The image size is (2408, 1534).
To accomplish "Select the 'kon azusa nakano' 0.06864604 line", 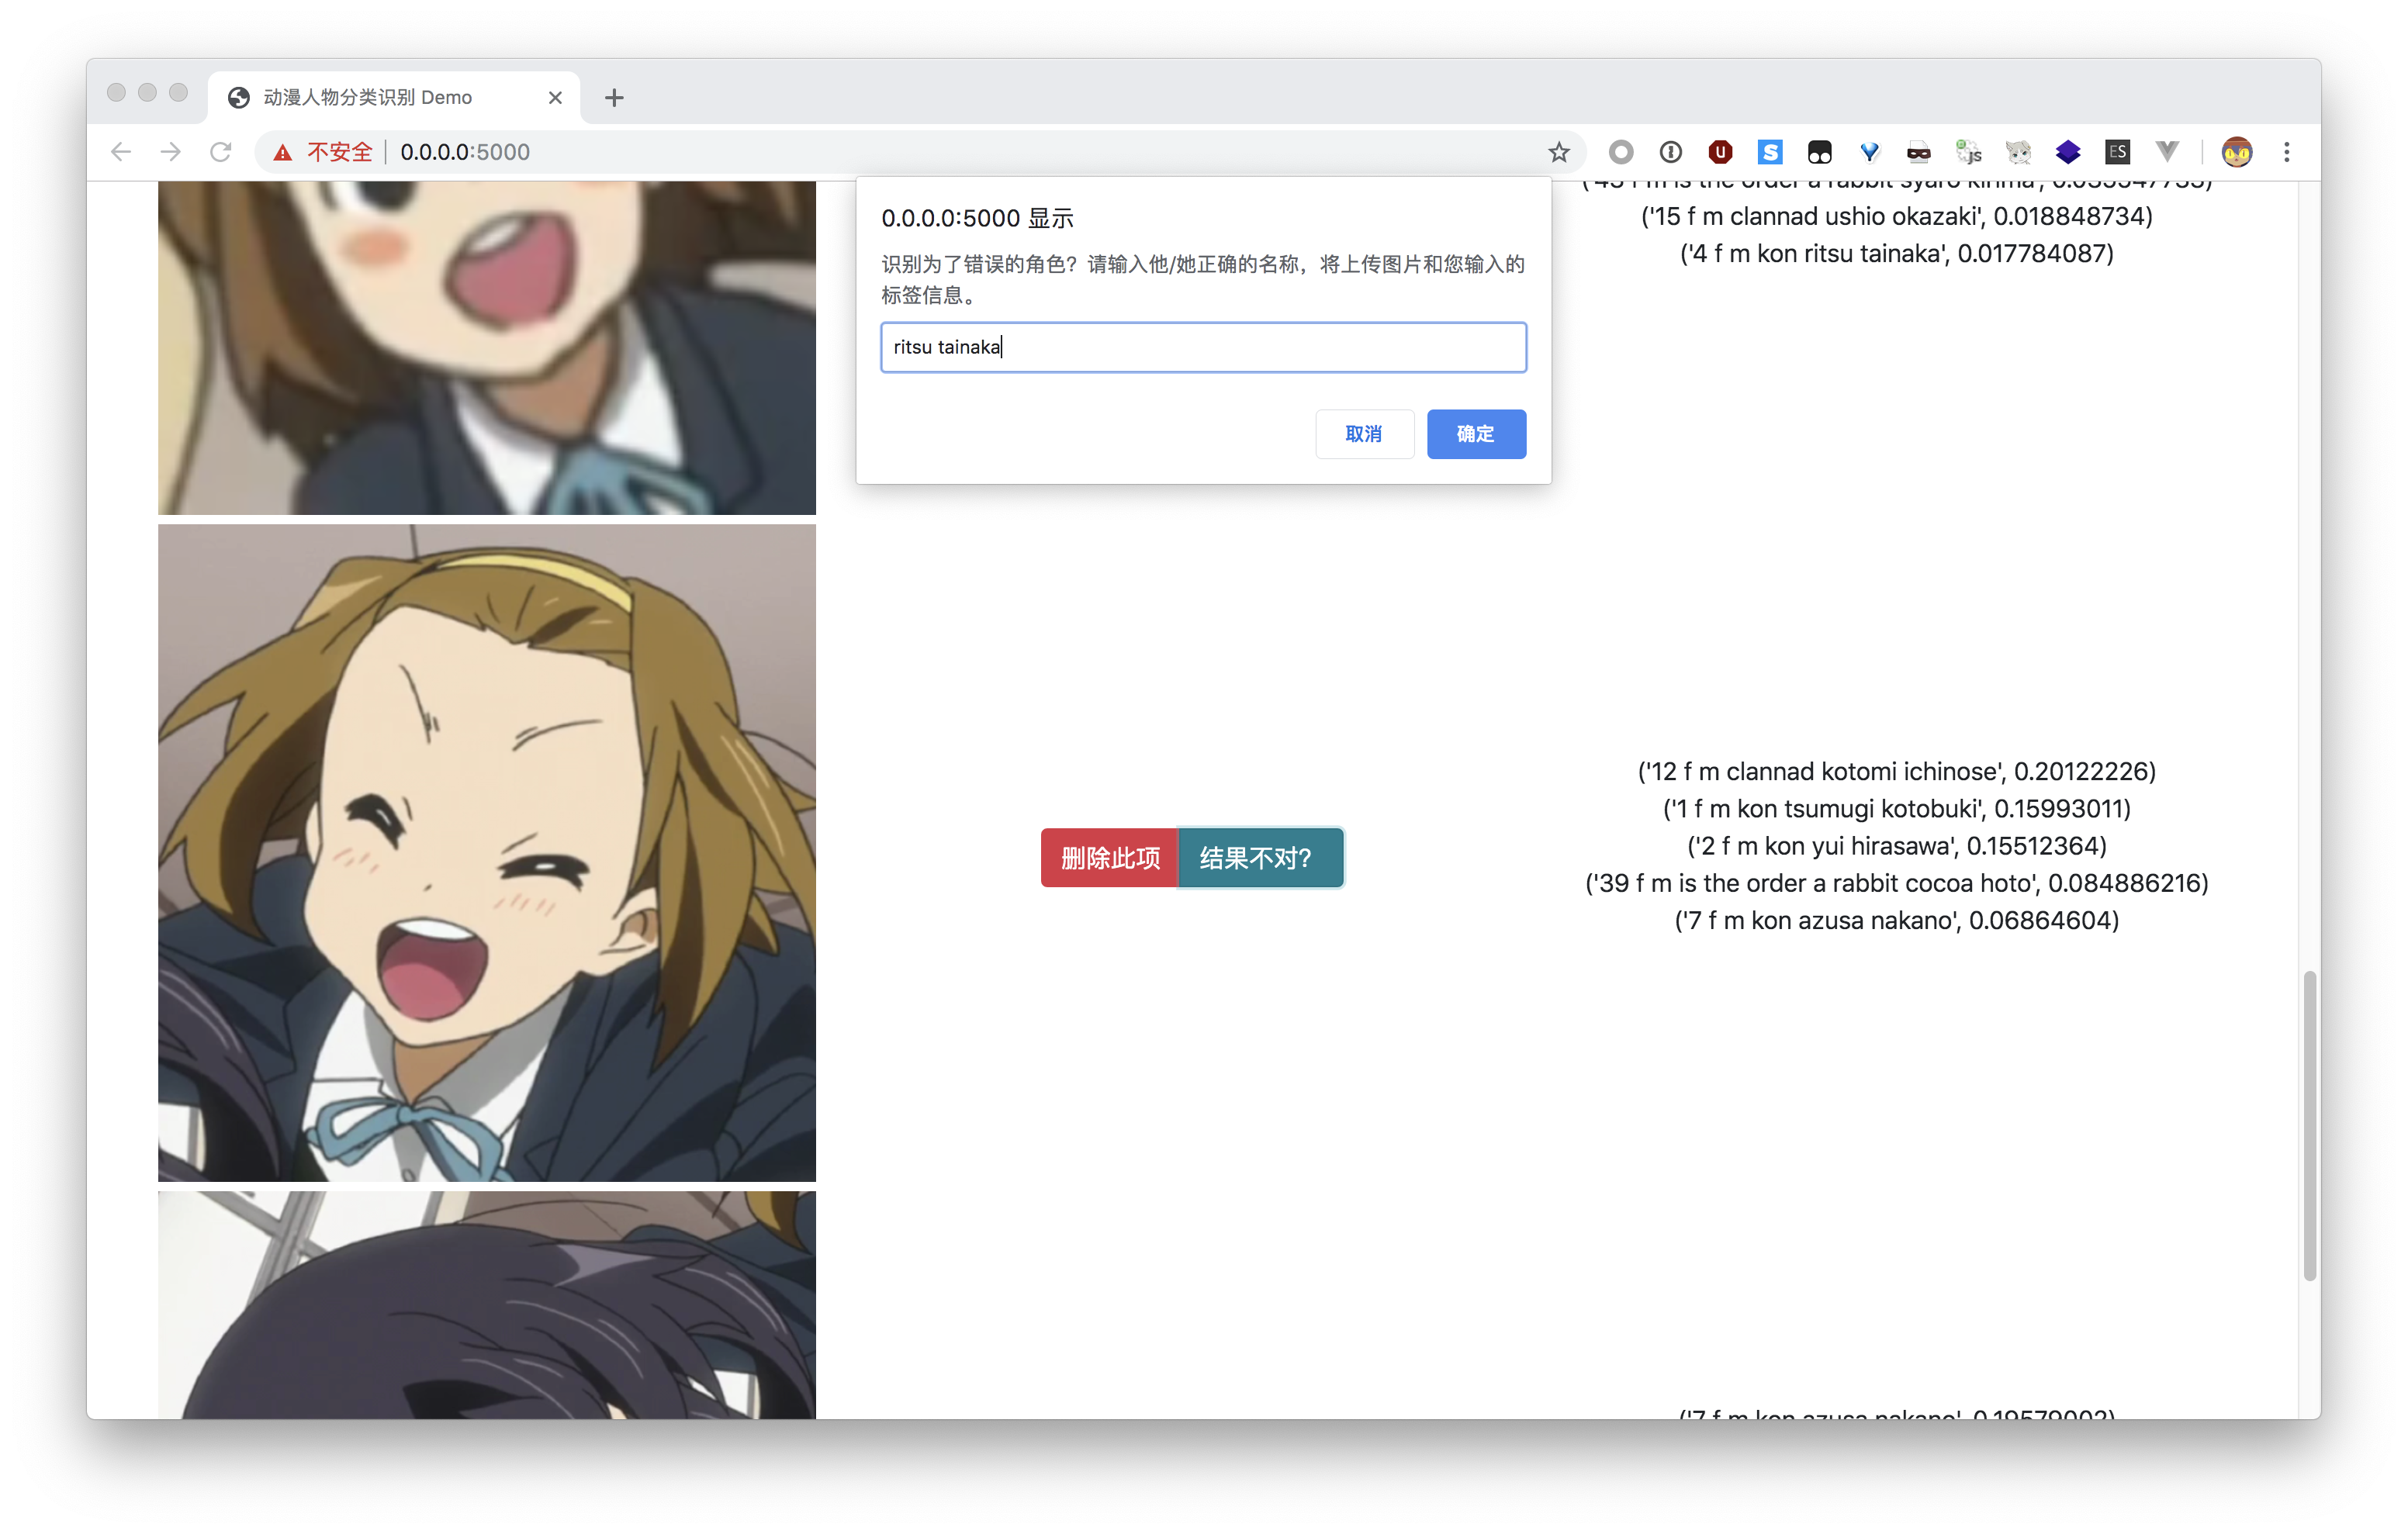I will pyautogui.click(x=1897, y=920).
